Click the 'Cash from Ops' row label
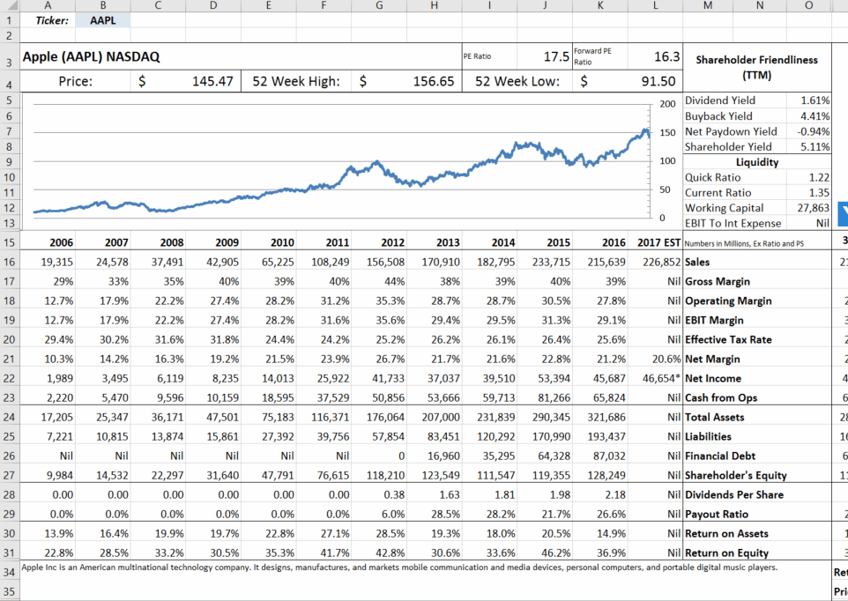 [721, 397]
